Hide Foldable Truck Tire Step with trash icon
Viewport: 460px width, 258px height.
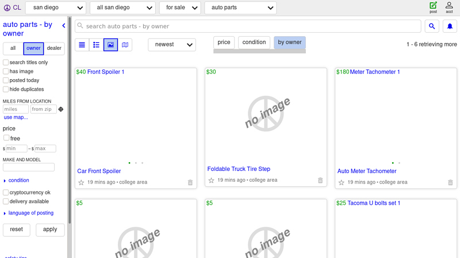[x=320, y=181]
